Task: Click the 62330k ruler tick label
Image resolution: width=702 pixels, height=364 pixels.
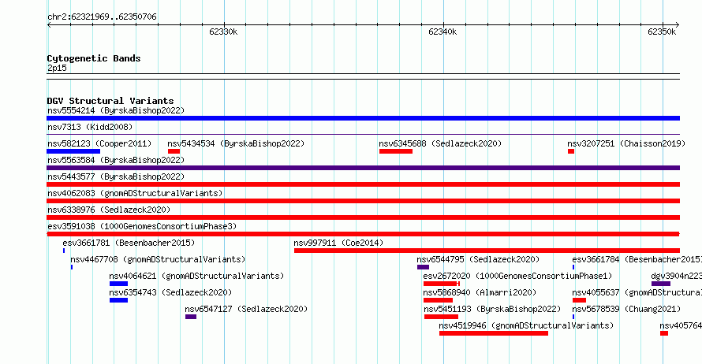Action: click(x=223, y=32)
